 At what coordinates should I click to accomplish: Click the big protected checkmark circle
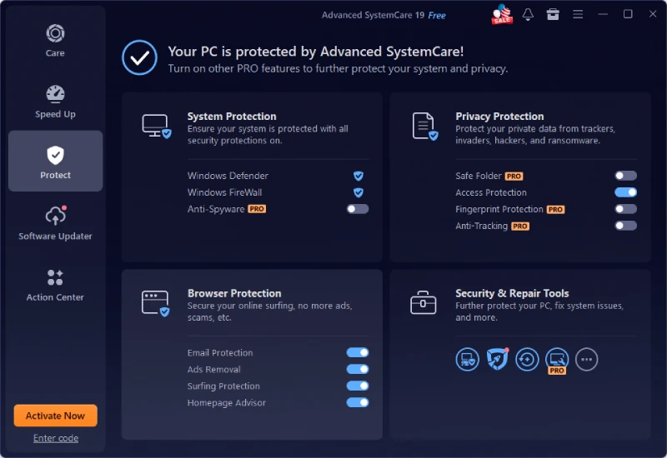139,57
